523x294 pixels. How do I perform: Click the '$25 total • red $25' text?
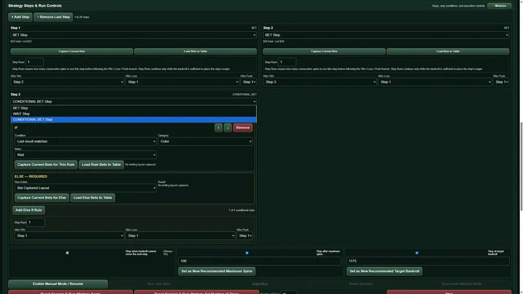pyautogui.click(x=21, y=41)
